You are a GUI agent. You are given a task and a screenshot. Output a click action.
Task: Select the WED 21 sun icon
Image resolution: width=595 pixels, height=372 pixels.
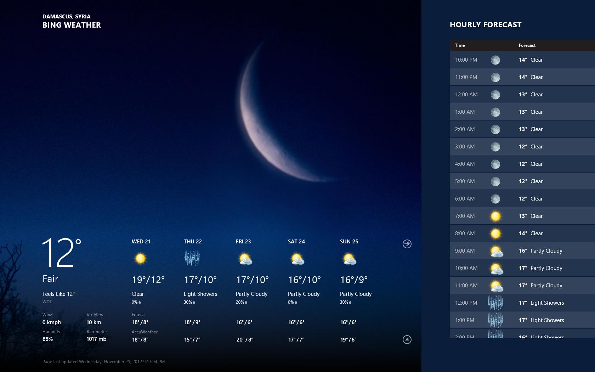click(x=140, y=258)
